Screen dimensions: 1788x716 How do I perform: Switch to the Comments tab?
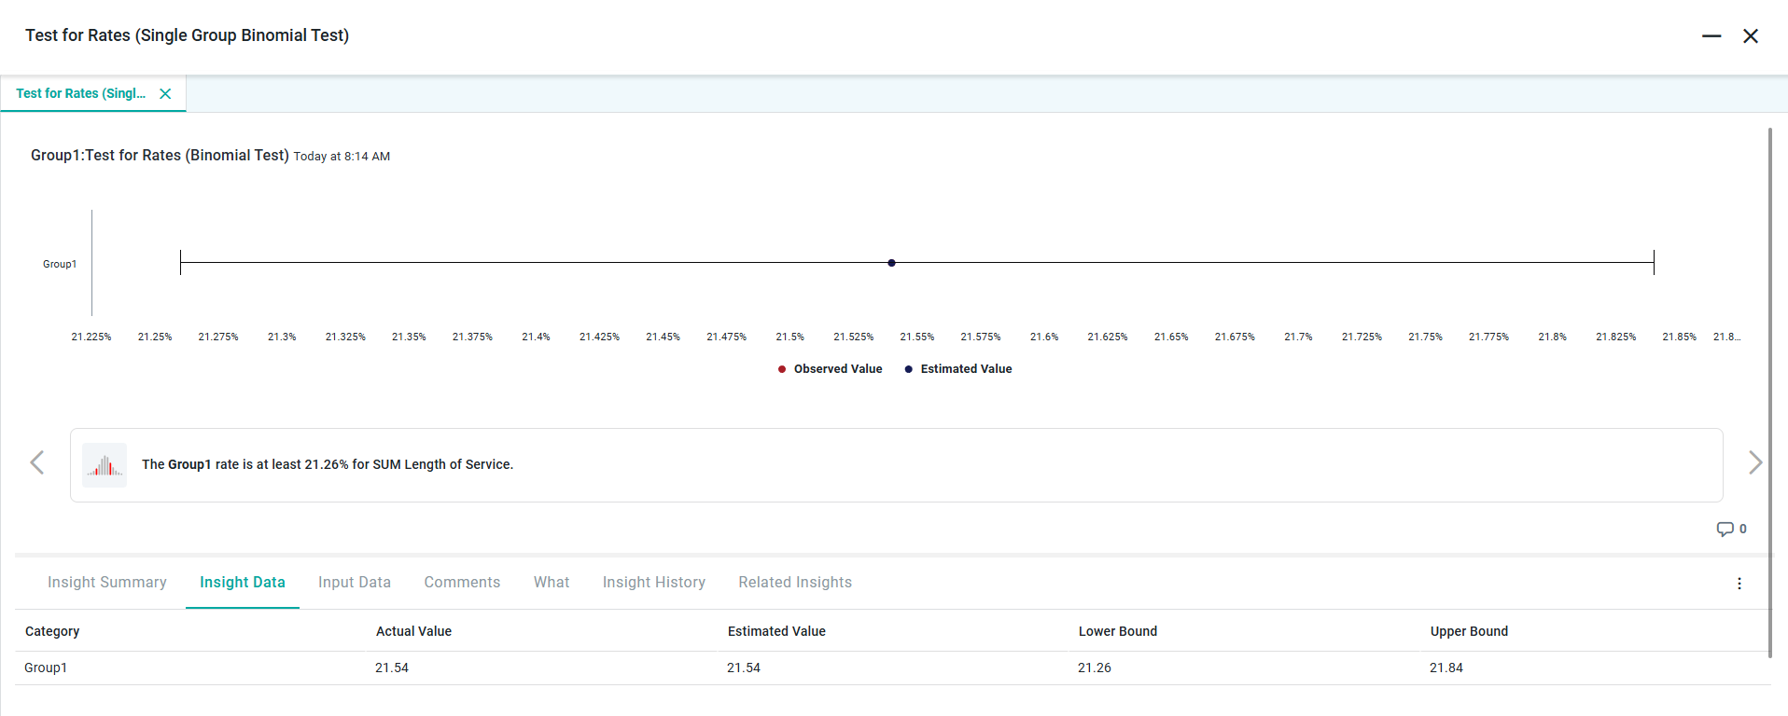[x=462, y=583]
